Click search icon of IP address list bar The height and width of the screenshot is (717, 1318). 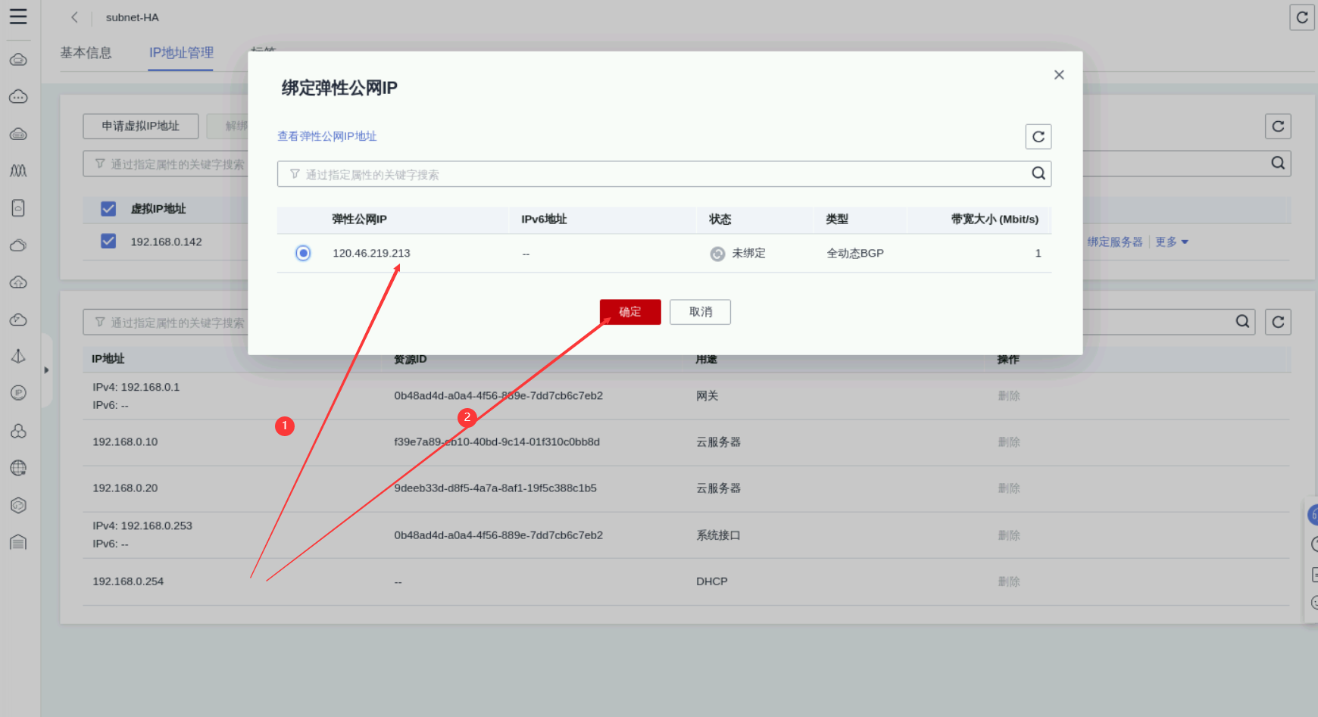point(1242,322)
